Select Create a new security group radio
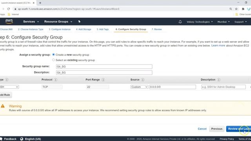The height and width of the screenshot is (141, 251). [x=53, y=55]
